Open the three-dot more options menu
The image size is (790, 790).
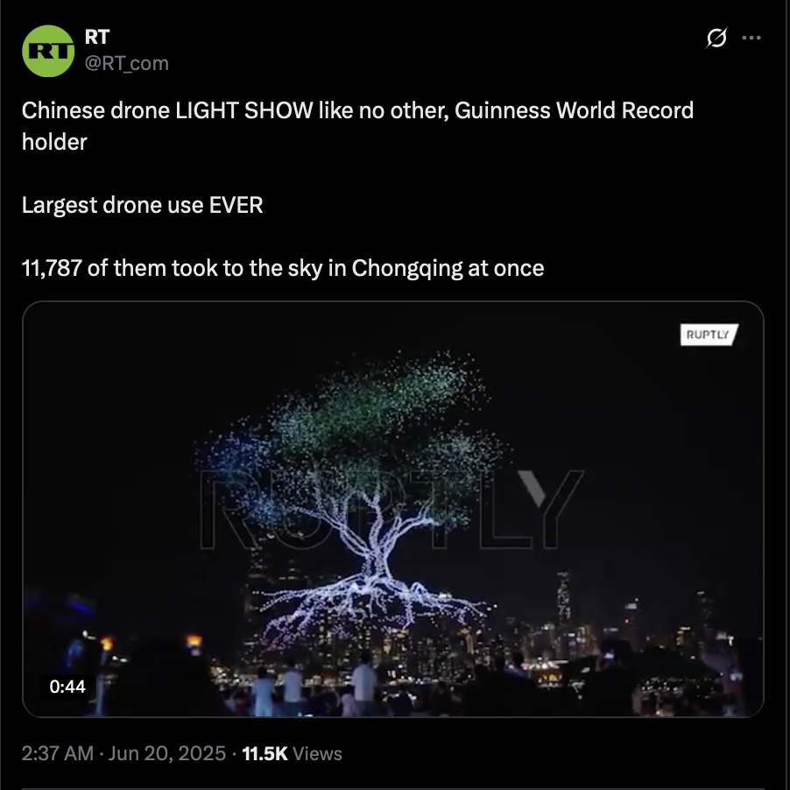coord(751,38)
